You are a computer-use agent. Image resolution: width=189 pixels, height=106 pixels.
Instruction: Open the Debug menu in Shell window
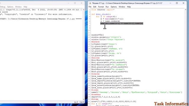3,7
